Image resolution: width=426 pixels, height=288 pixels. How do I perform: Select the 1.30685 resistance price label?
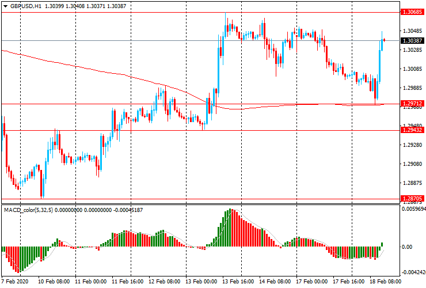(412, 12)
